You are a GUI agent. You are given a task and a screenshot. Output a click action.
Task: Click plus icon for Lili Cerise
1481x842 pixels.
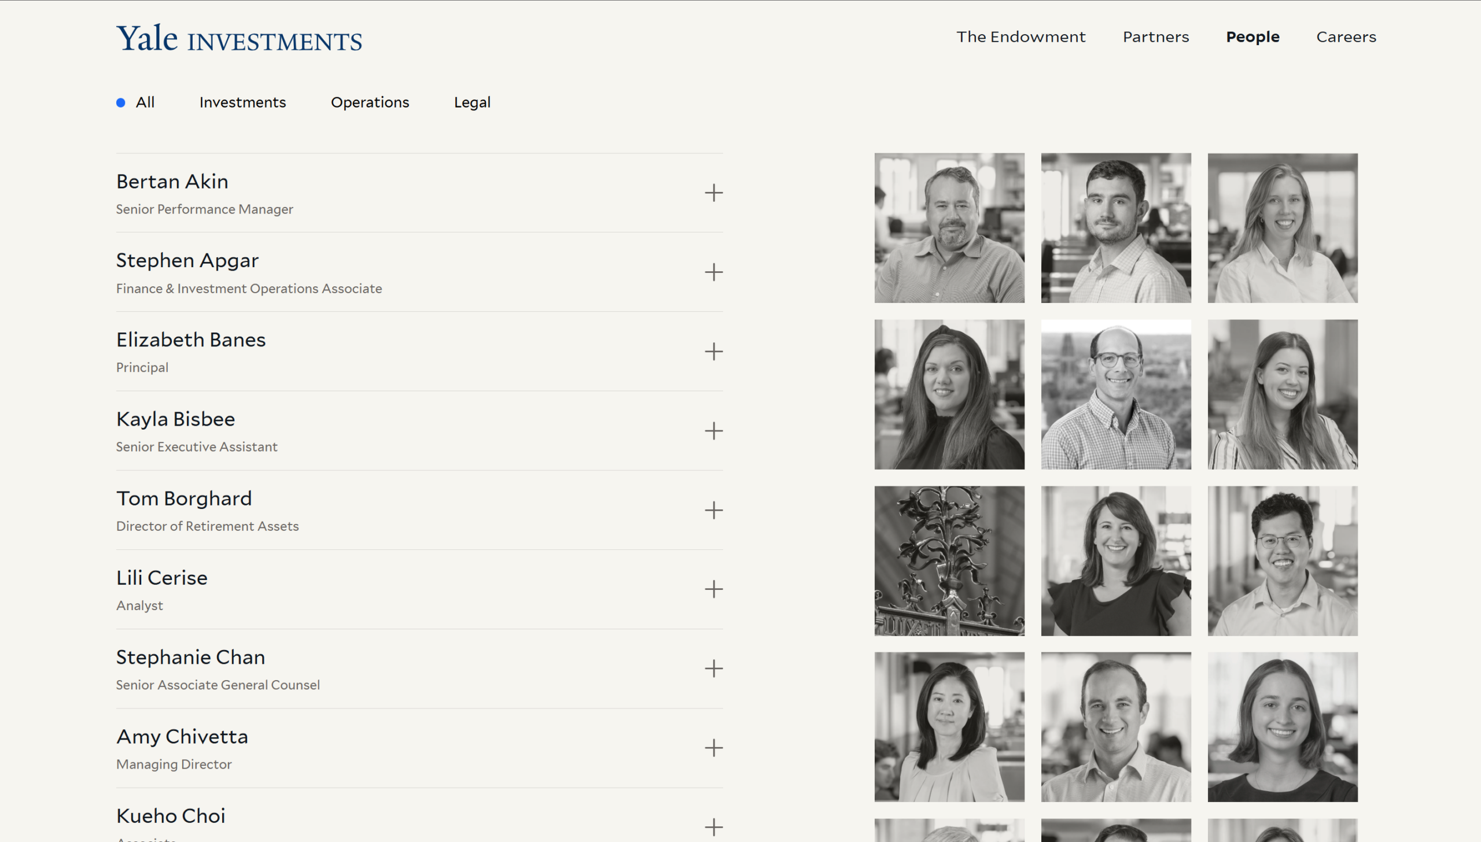pyautogui.click(x=713, y=589)
